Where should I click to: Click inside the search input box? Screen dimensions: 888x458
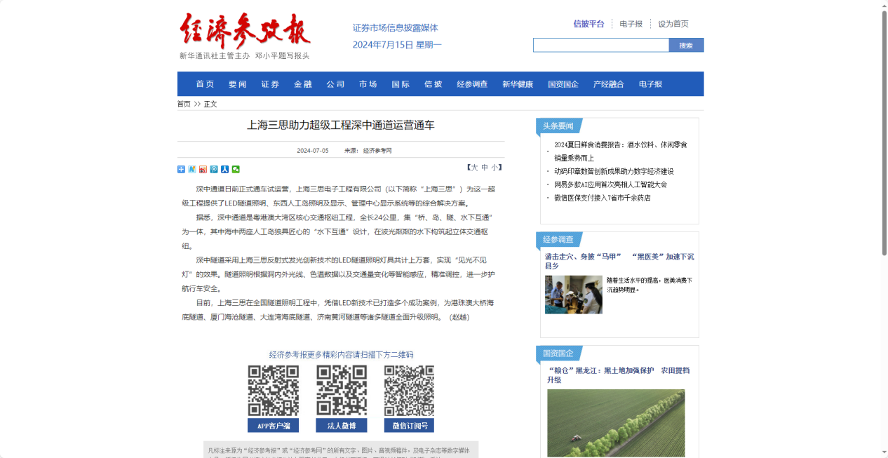pos(600,44)
